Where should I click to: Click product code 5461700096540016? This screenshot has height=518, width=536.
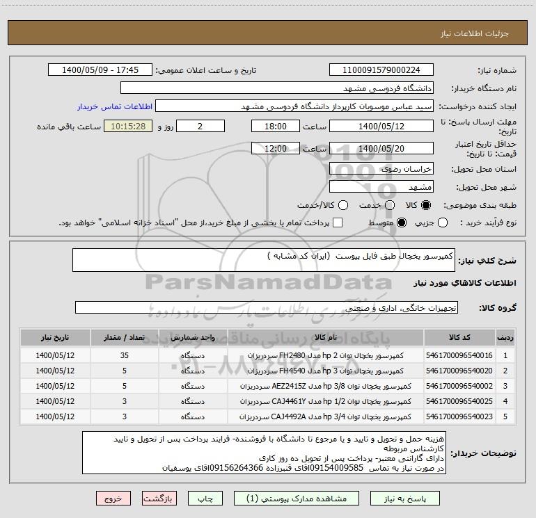click(459, 355)
